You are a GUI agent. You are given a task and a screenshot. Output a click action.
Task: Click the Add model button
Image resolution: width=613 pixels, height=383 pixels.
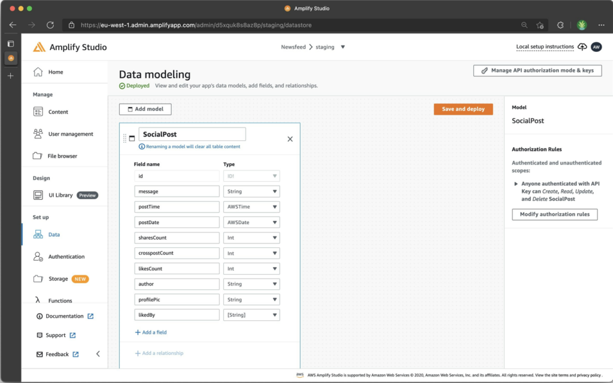pyautogui.click(x=145, y=109)
